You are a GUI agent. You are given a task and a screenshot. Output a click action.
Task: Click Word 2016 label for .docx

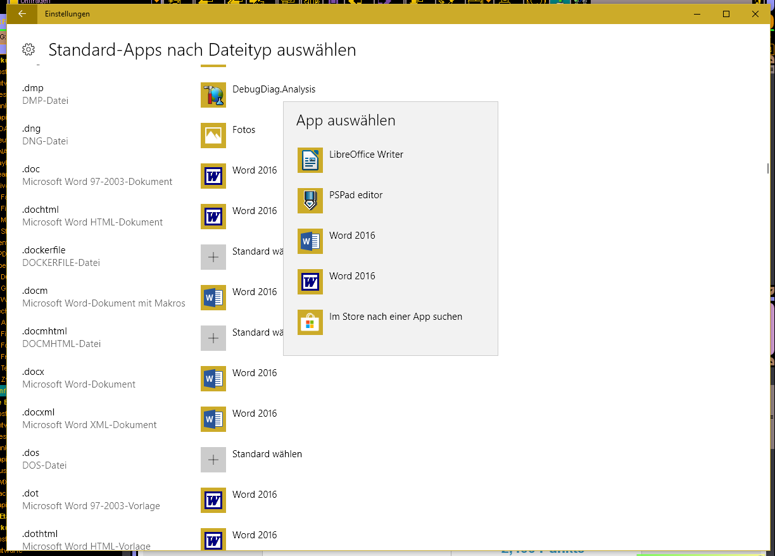255,373
